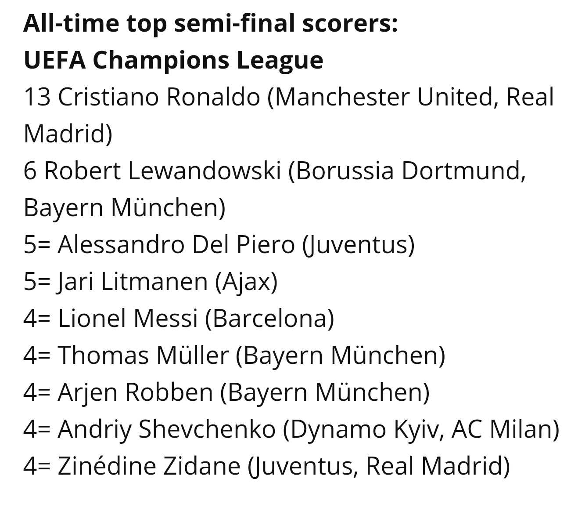Image resolution: width=578 pixels, height=508 pixels.
Task: Click the number 13 beside Ronaldo
Action: [37, 97]
